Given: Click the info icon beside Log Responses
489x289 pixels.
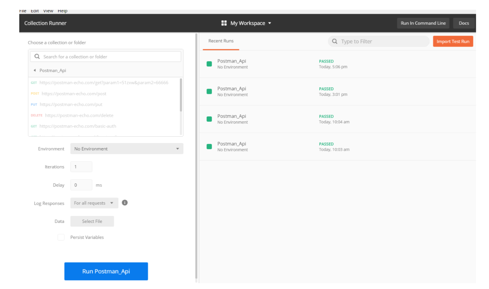Looking at the screenshot, I should tap(125, 203).
